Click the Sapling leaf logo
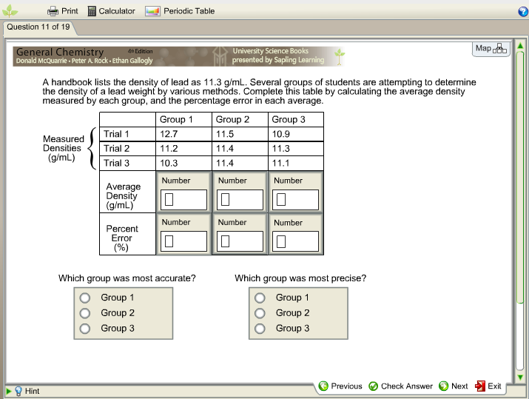The height and width of the screenshot is (399, 529). pos(10,11)
